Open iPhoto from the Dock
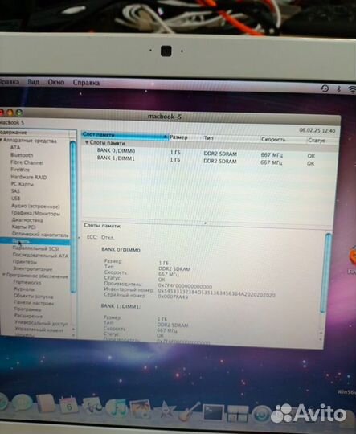 [x=141, y=409]
